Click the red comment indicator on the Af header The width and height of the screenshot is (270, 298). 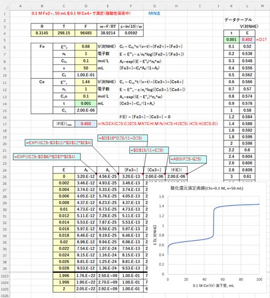tap(96, 174)
